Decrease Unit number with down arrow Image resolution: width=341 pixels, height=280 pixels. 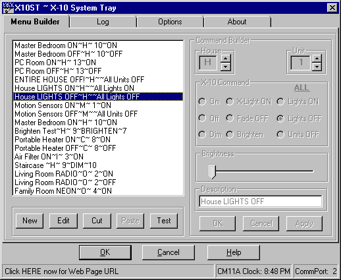317,67
